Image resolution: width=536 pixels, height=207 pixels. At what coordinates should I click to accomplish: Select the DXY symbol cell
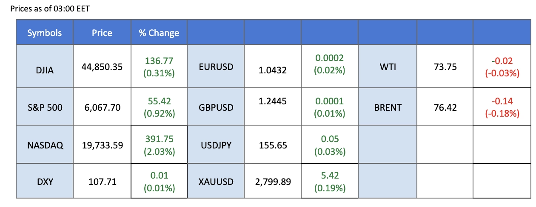tap(45, 182)
